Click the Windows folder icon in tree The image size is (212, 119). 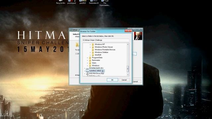(x=90, y=65)
